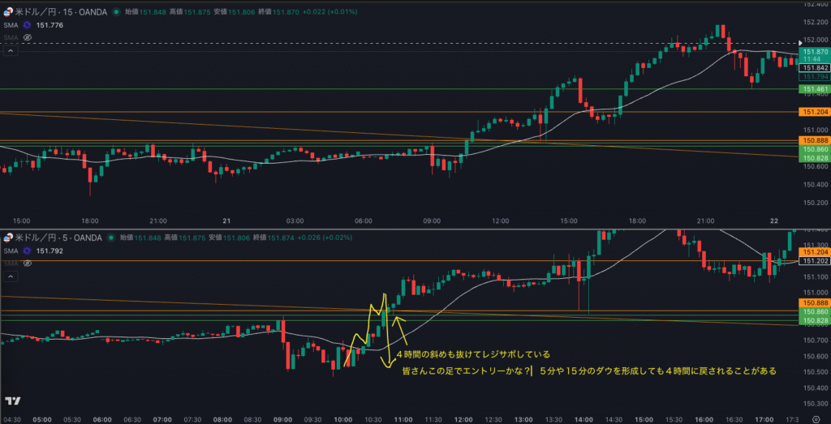Click the green market status dot on the 5-minute chart

(110, 238)
